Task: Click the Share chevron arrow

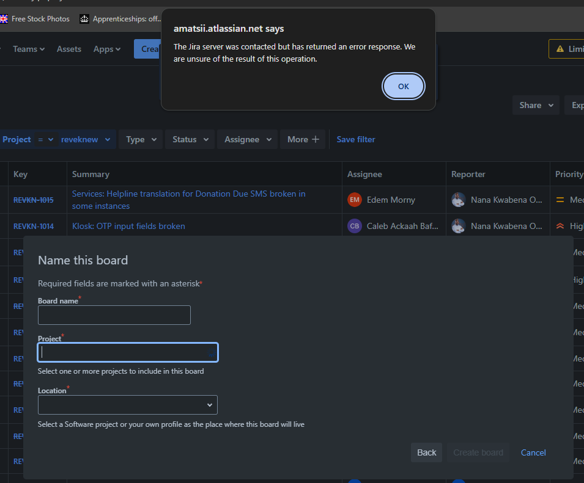Action: click(x=551, y=105)
